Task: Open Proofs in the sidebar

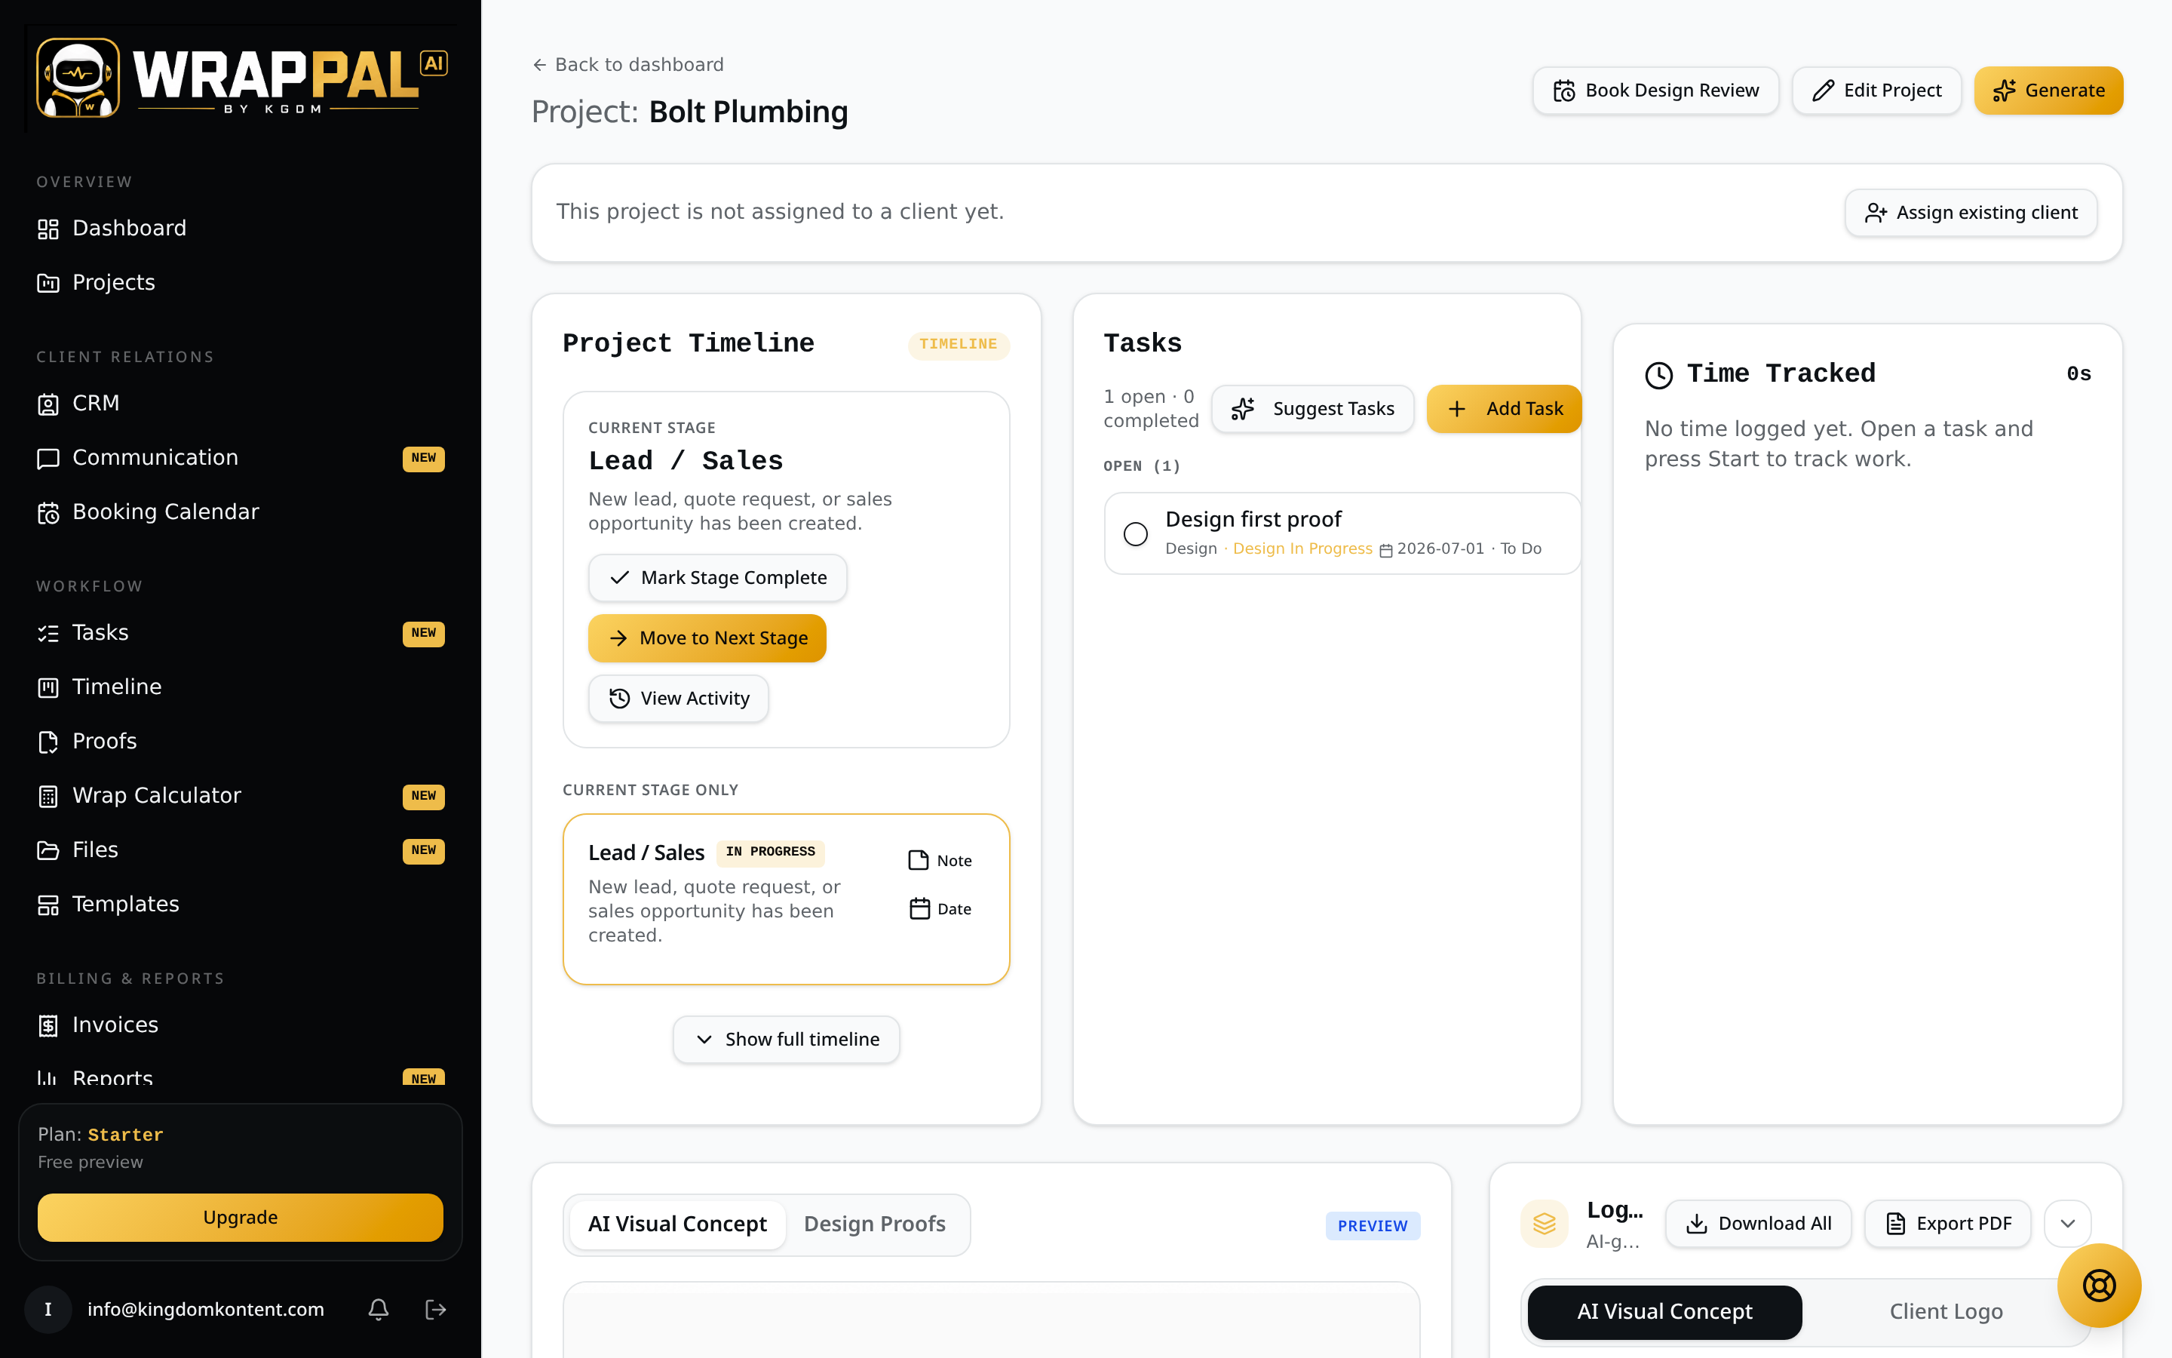Action: click(x=241, y=742)
